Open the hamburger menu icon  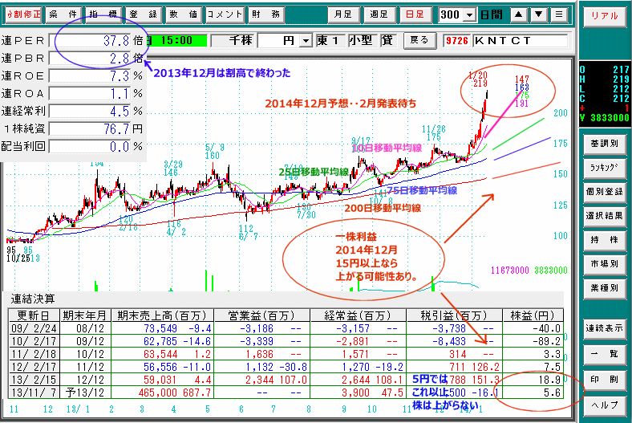pos(559,15)
